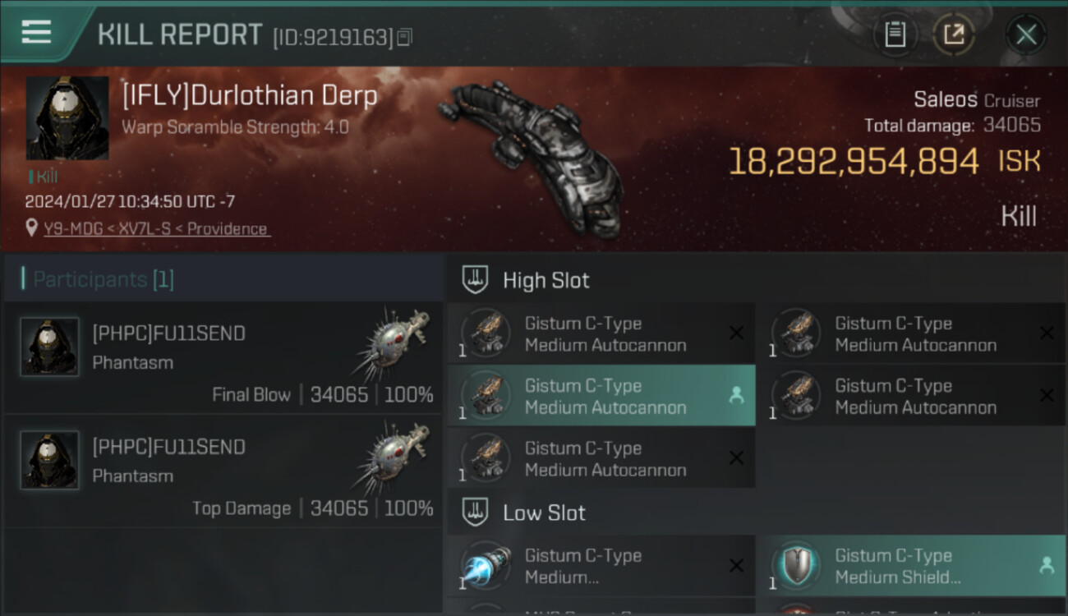The height and width of the screenshot is (616, 1068).
Task: Click Final Blow Phantasm weapon icon
Action: click(x=394, y=343)
